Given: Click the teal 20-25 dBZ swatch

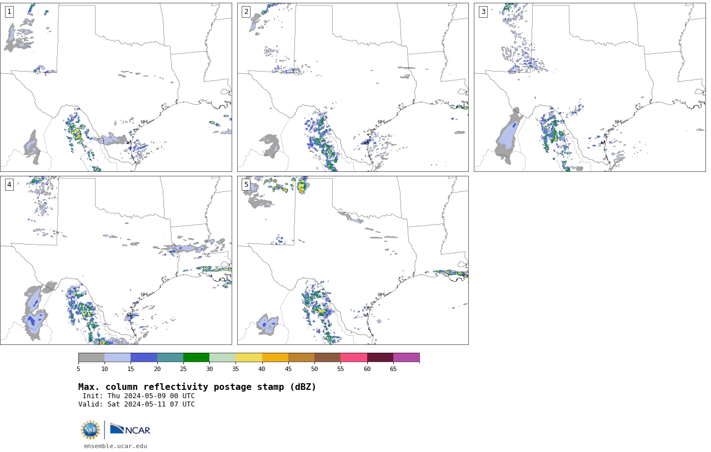Looking at the screenshot, I should tap(170, 357).
